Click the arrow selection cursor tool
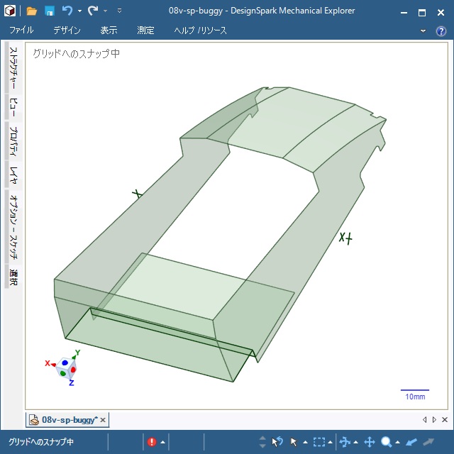This screenshot has width=454, height=454. 294,442
